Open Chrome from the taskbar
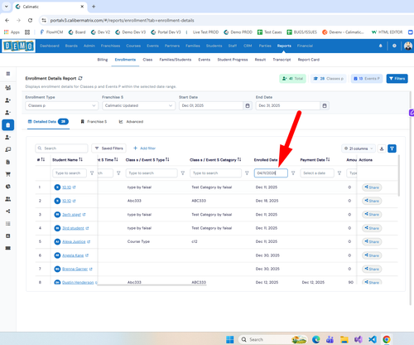This screenshot has height=345, width=414. (387, 339)
